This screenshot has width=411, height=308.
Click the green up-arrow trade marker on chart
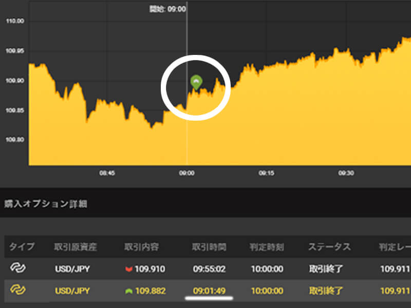pos(196,82)
